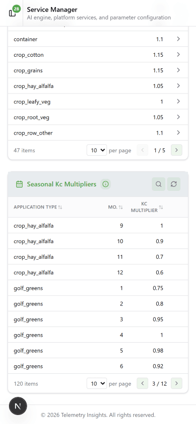Go to previous page of 47 items table
Image resolution: width=196 pixels, height=424 pixels.
click(142, 150)
